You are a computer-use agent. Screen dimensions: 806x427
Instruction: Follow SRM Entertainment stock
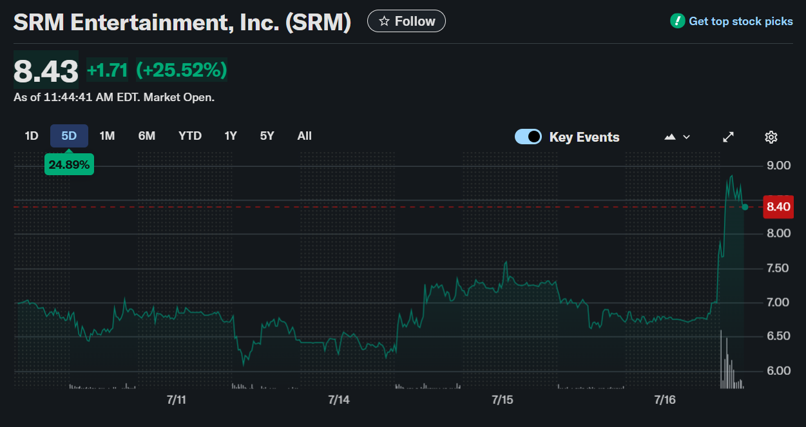pyautogui.click(x=407, y=21)
